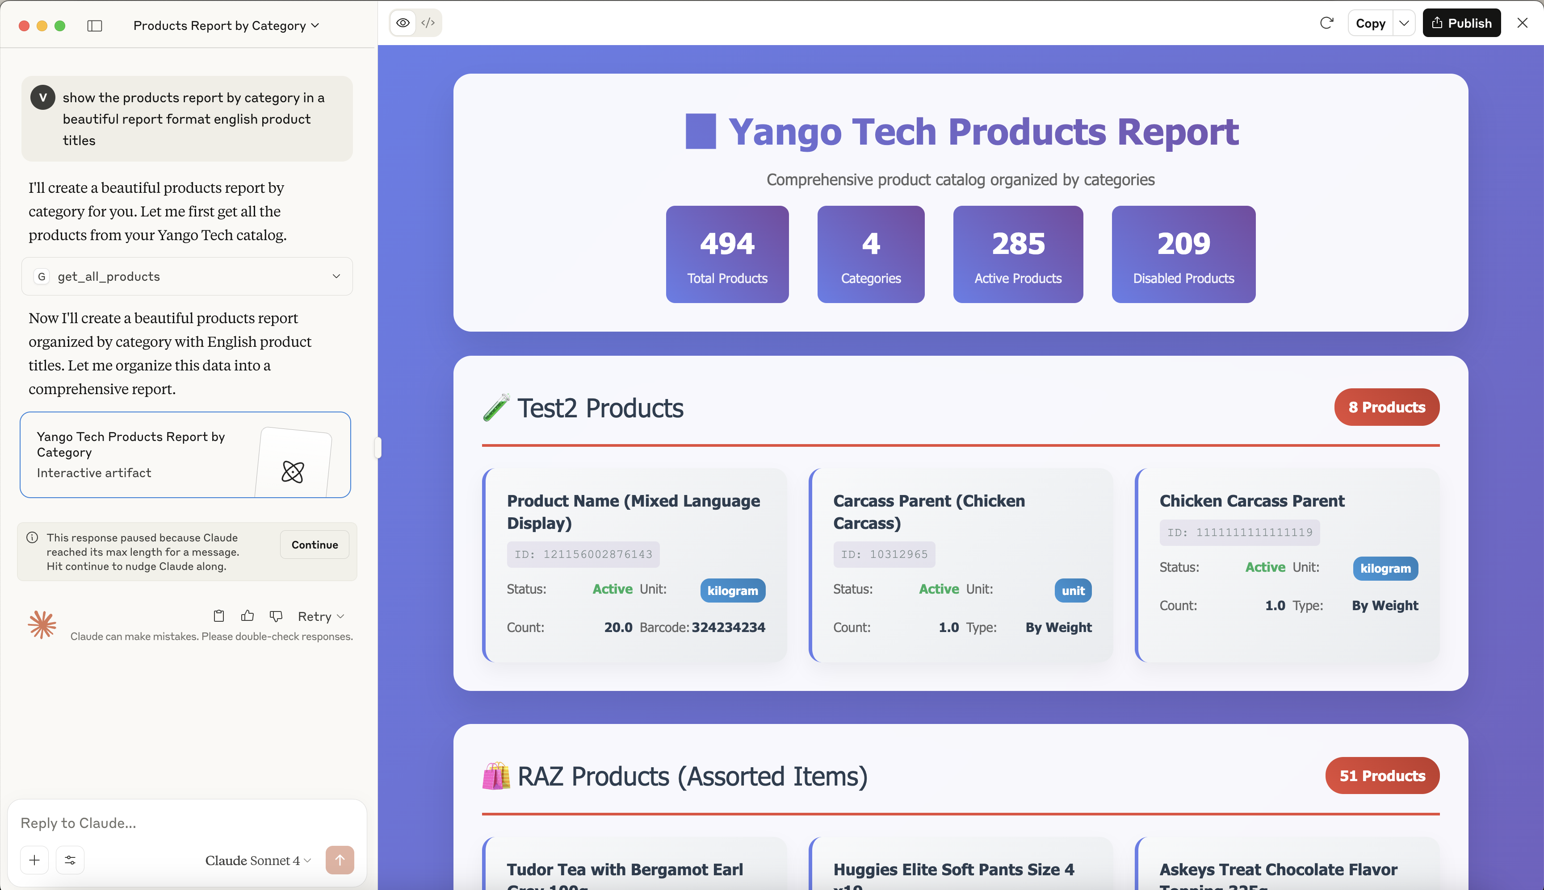Toggle the conversation sidebar panel

point(95,26)
